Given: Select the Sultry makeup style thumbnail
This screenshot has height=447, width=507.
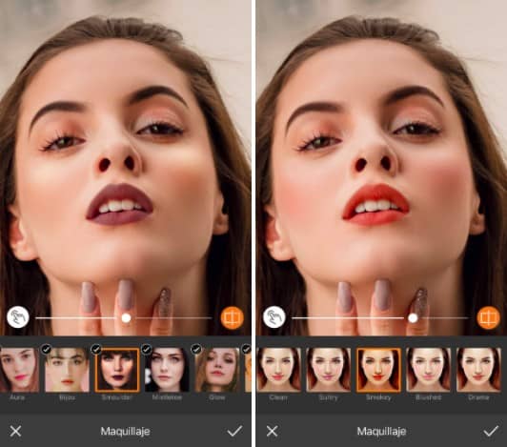Looking at the screenshot, I should pyautogui.click(x=329, y=370).
